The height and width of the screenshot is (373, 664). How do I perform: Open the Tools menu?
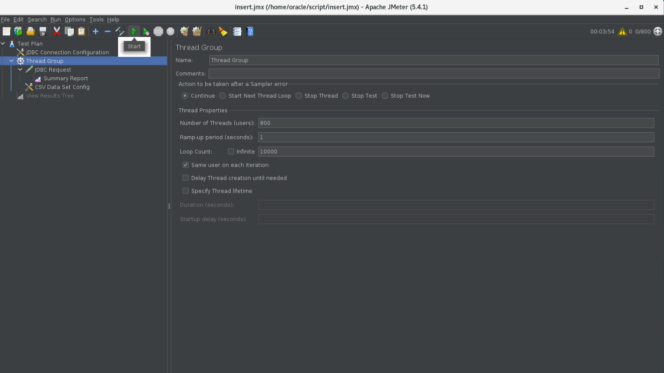[97, 19]
